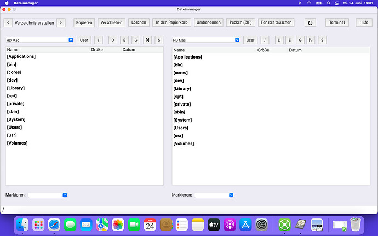Select [Applications] in left pane
378x236 pixels.
click(x=21, y=56)
